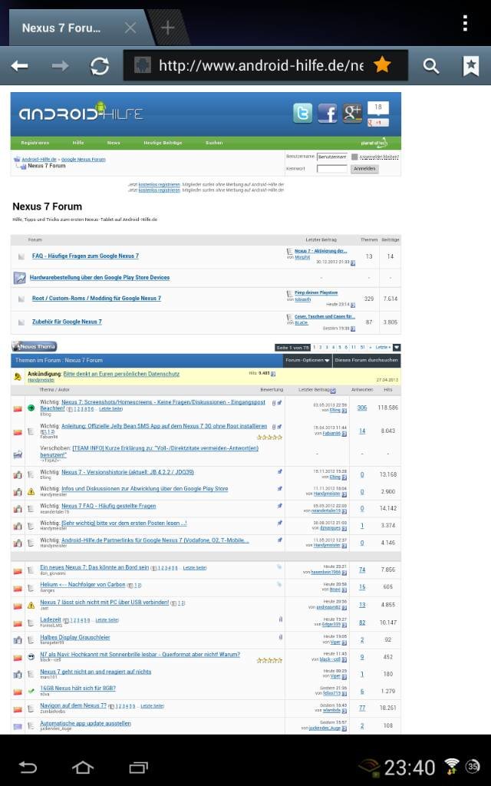Open thread Nexus 7 - Versionshistorie

coord(127,472)
